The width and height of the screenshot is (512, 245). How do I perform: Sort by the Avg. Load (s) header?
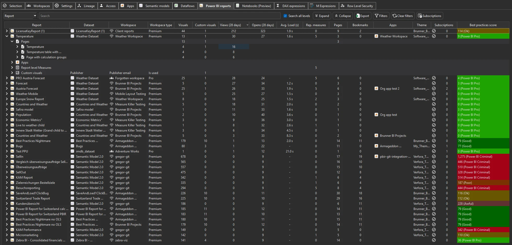pyautogui.click(x=290, y=25)
